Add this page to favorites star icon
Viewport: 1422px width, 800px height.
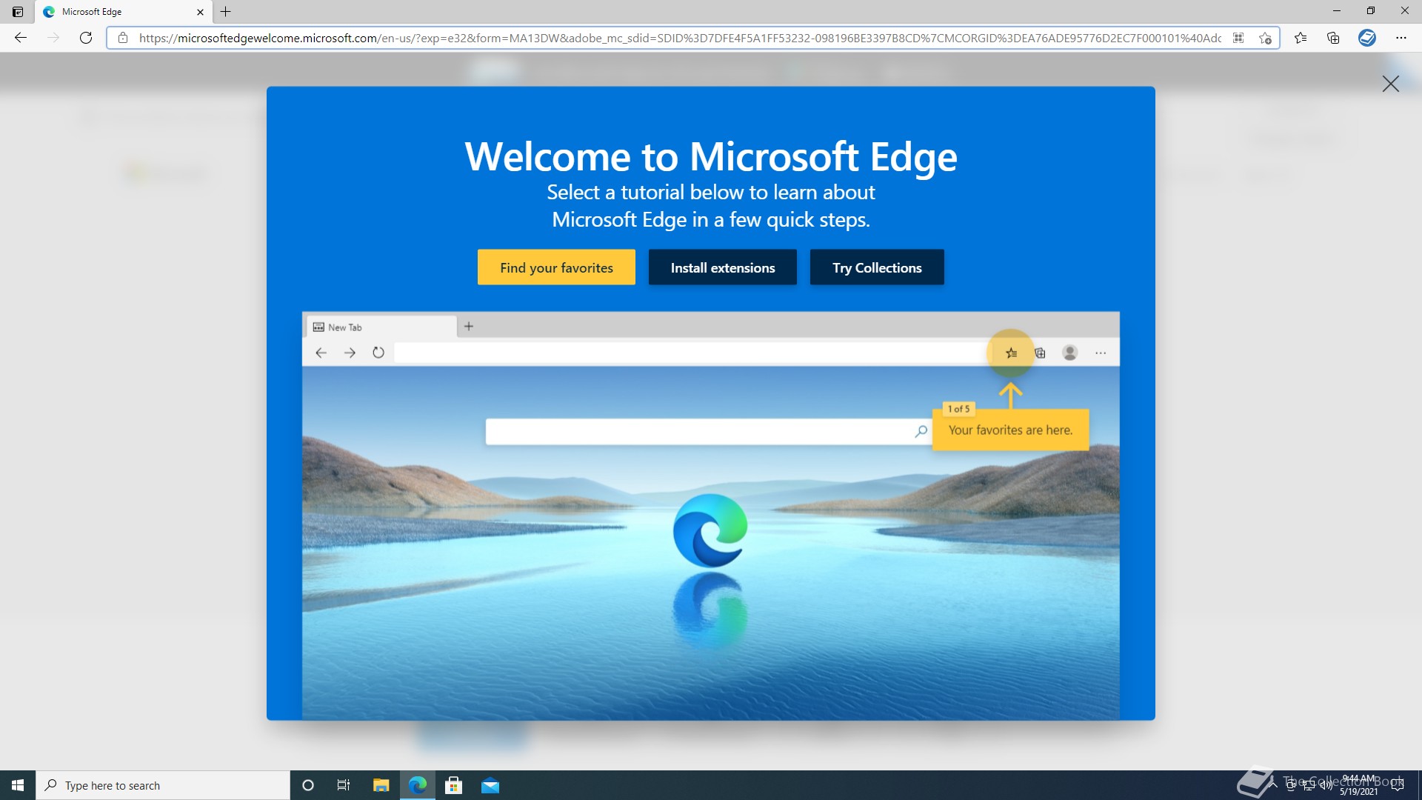(x=1265, y=38)
